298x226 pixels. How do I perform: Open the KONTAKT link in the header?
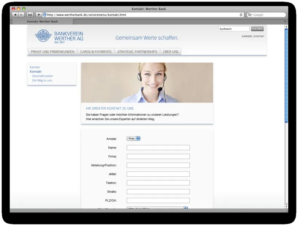(x=259, y=36)
